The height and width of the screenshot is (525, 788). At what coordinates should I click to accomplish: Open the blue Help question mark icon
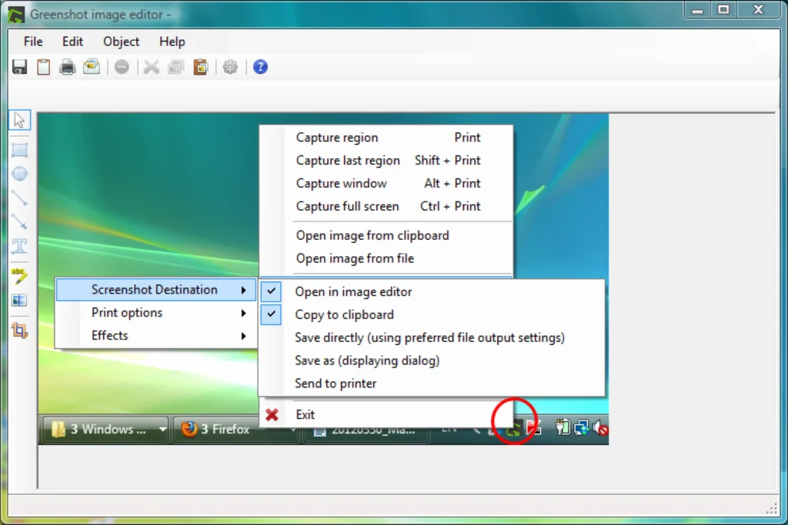point(260,67)
